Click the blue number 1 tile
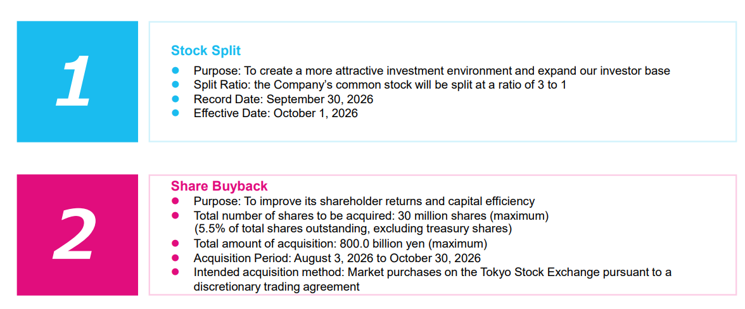This screenshot has width=745, height=309. [77, 81]
